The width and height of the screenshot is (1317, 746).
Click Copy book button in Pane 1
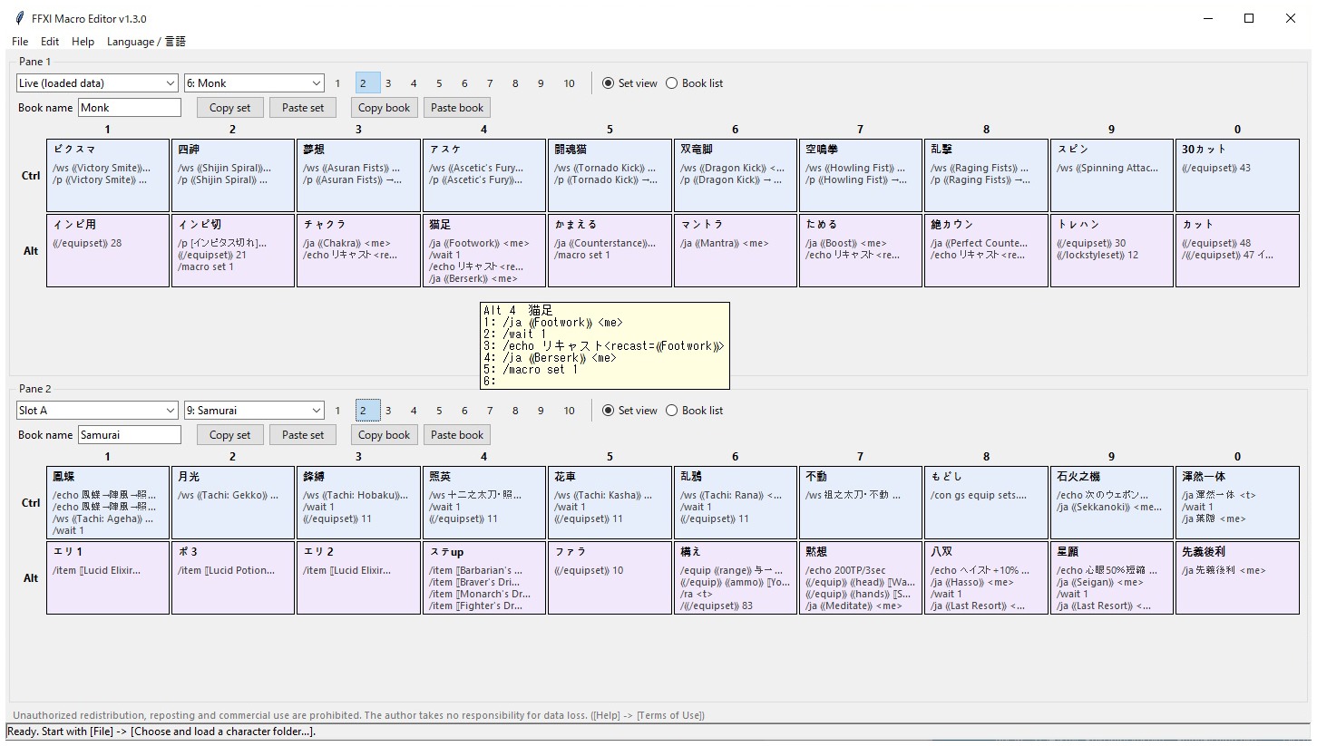click(x=385, y=108)
